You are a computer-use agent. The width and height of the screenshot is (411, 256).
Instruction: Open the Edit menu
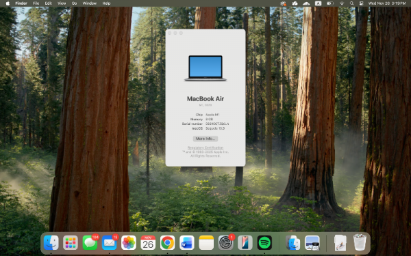[48, 3]
